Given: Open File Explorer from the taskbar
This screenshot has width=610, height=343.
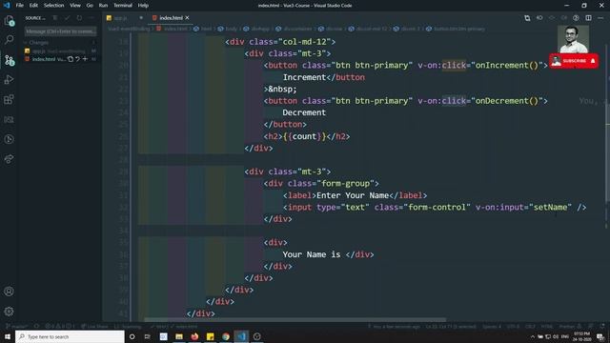Looking at the screenshot, I should pos(179,336).
